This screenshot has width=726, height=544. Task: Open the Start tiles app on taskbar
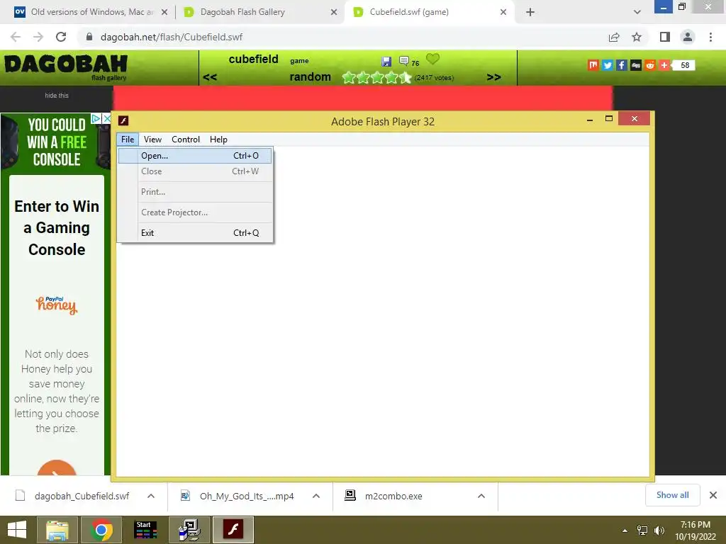coord(145,530)
